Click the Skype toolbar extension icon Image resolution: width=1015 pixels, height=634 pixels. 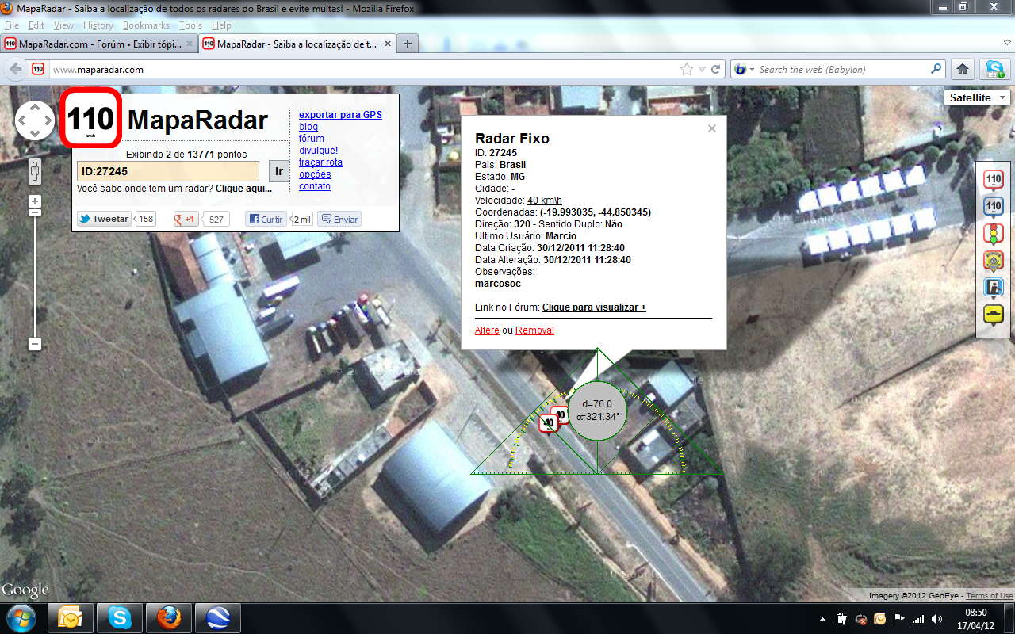coord(994,69)
